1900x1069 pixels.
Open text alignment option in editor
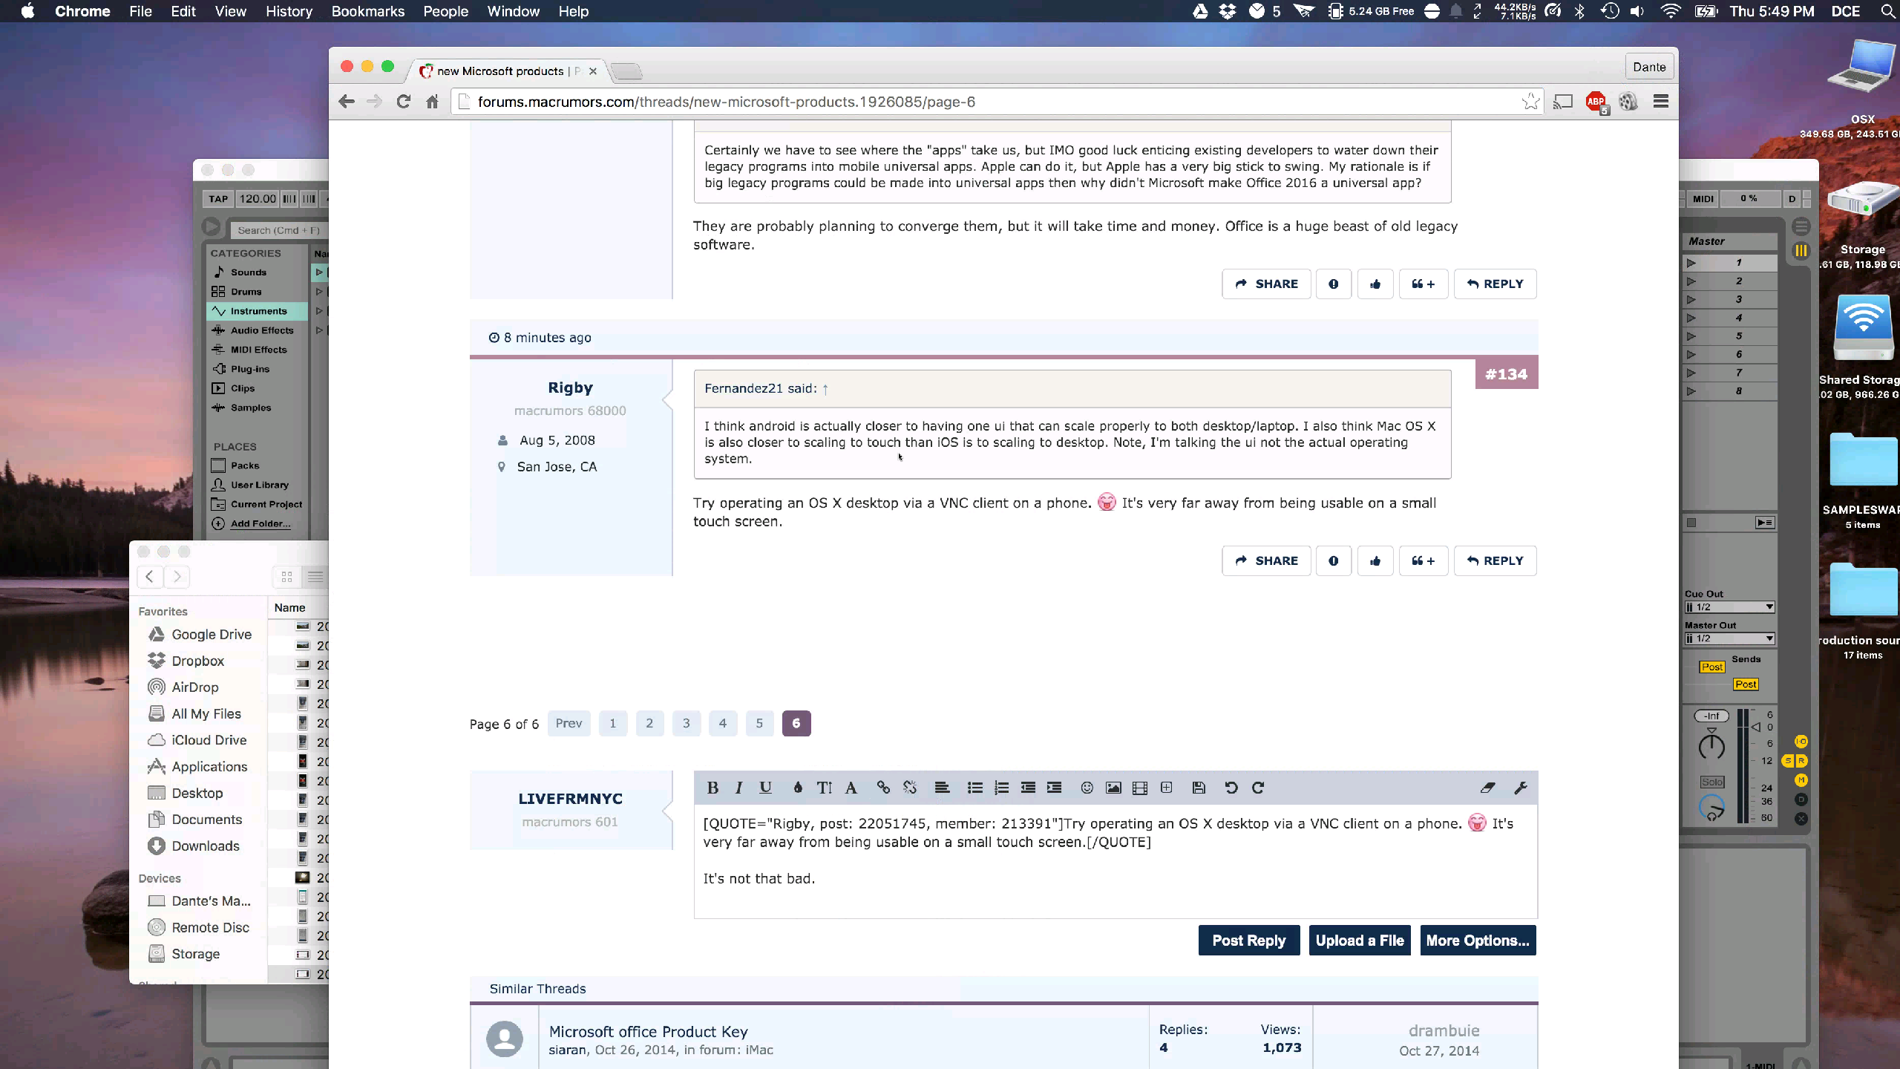[942, 788]
